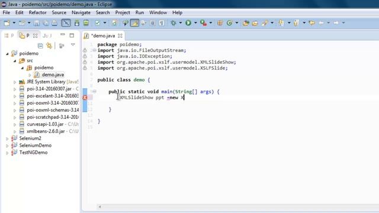Open the Source menu
Viewport: 379px width, 213px height.
(59, 12)
